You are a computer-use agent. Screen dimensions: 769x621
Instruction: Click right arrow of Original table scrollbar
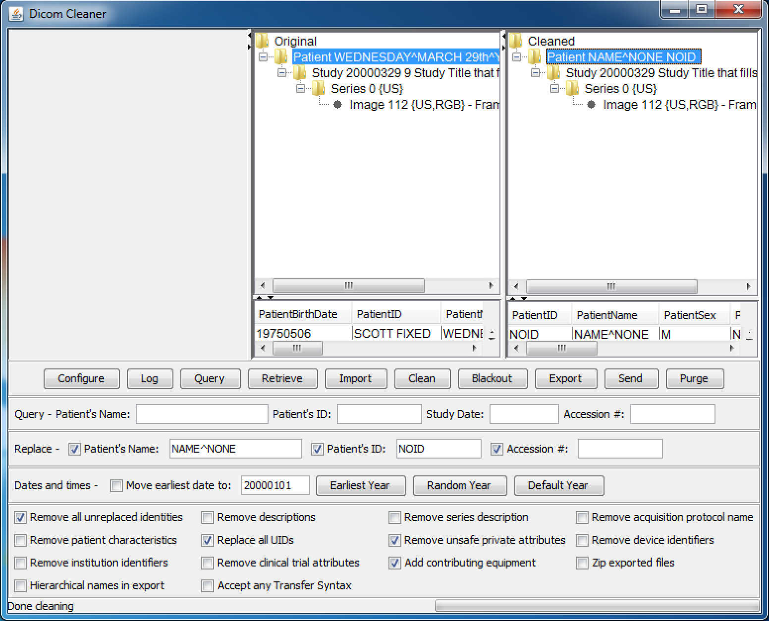[474, 348]
